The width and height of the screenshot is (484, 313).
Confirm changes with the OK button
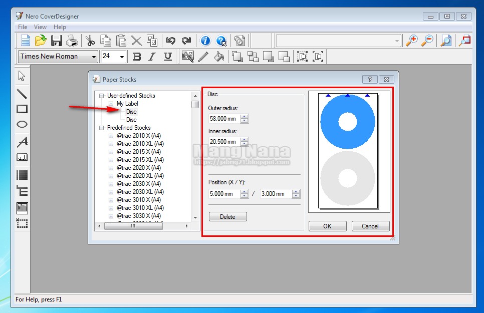click(327, 226)
